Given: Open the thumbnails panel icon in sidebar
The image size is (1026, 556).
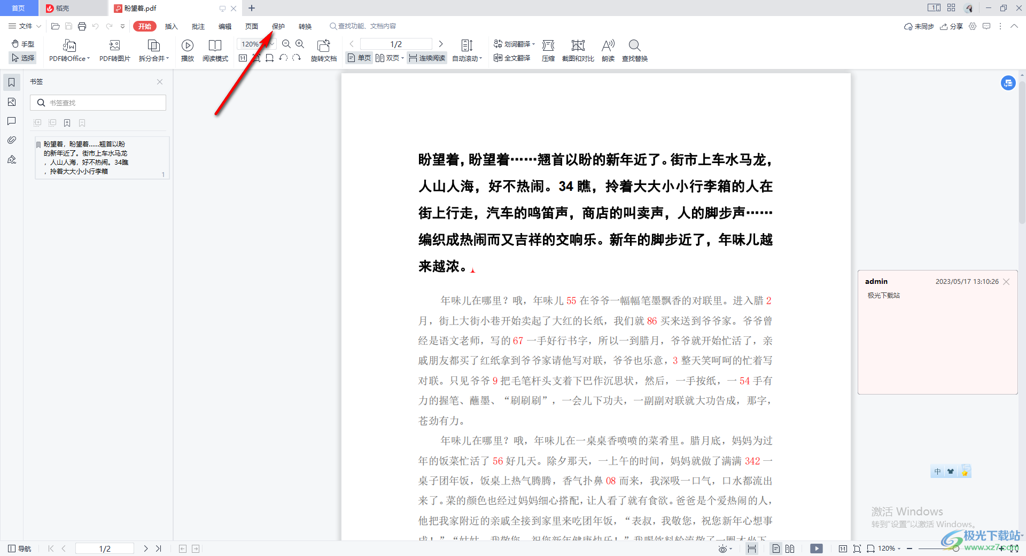Looking at the screenshot, I should point(12,102).
